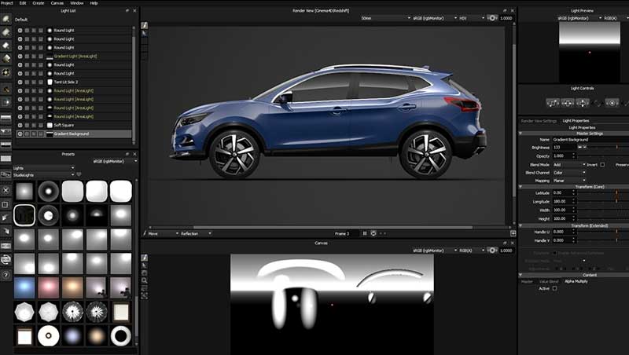Click the help question-mark icon in left toolbar

tap(6, 275)
